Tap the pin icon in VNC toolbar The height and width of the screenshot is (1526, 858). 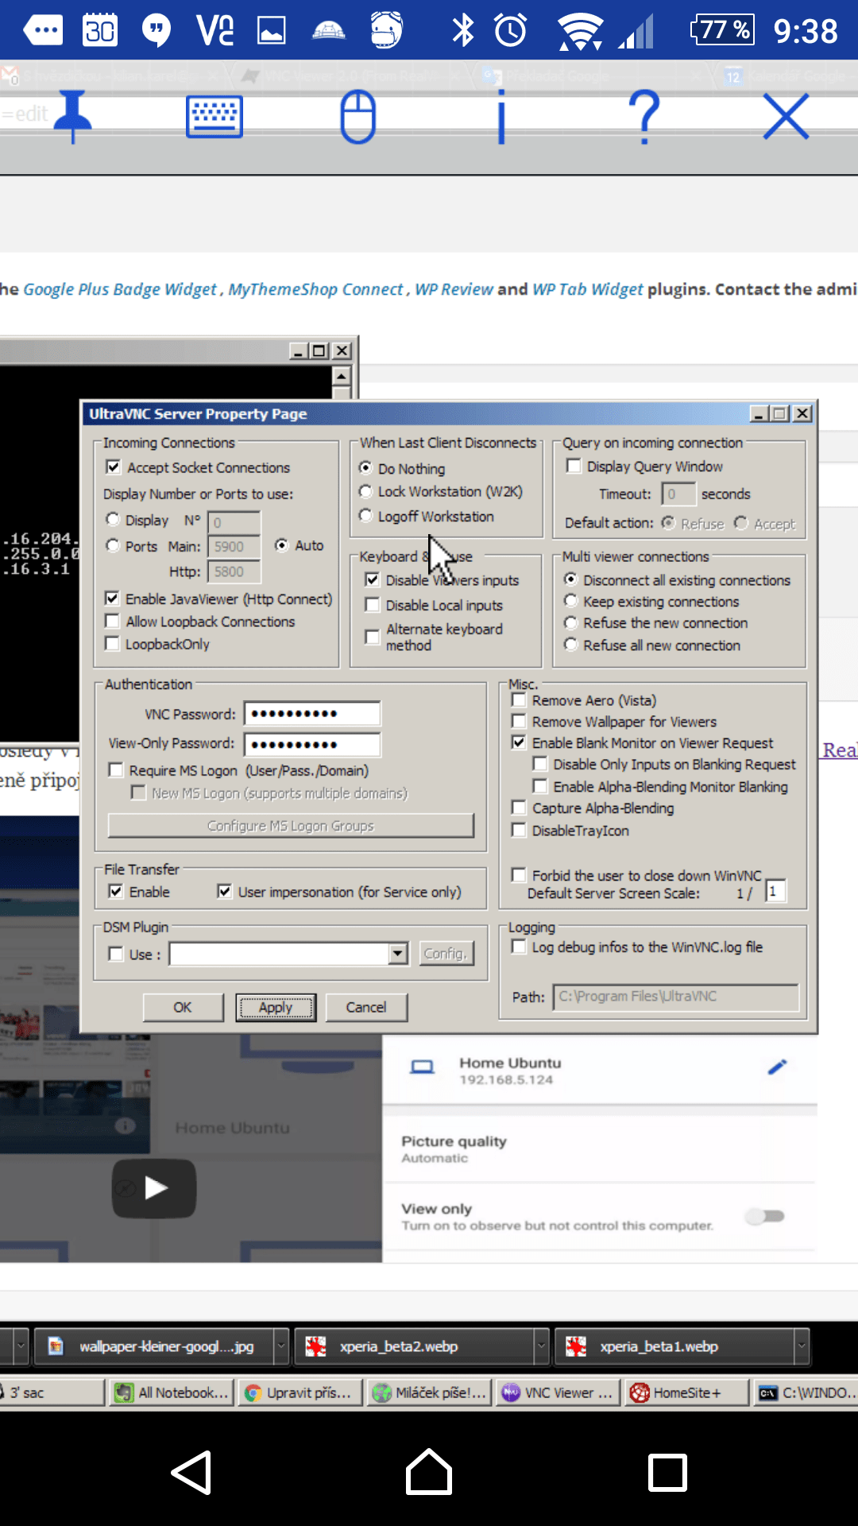click(x=73, y=116)
